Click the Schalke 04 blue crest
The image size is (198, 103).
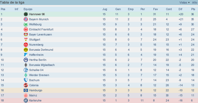[26, 70]
